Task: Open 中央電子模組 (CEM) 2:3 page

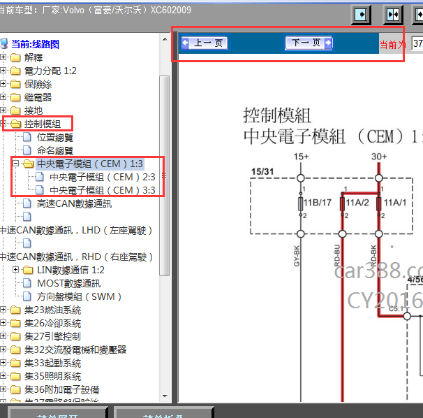Action: tap(102, 177)
